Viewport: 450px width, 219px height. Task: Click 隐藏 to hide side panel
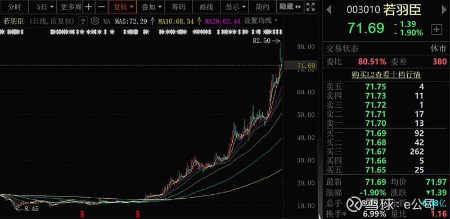point(290,7)
